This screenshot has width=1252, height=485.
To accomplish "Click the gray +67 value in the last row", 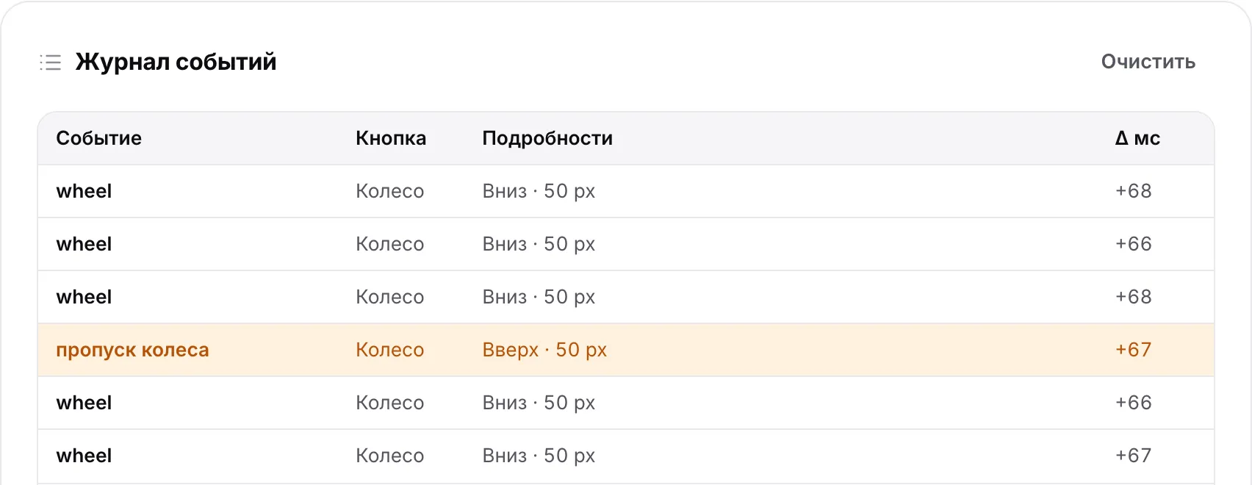I will click(x=1133, y=456).
